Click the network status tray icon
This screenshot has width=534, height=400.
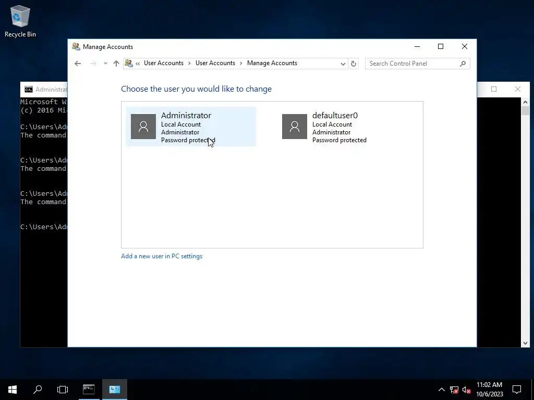coord(454,390)
